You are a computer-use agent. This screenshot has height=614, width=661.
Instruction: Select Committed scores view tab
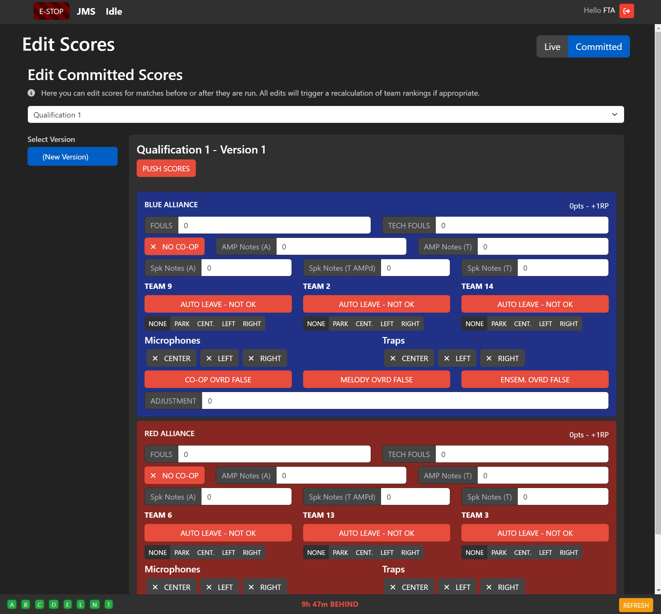tap(599, 46)
